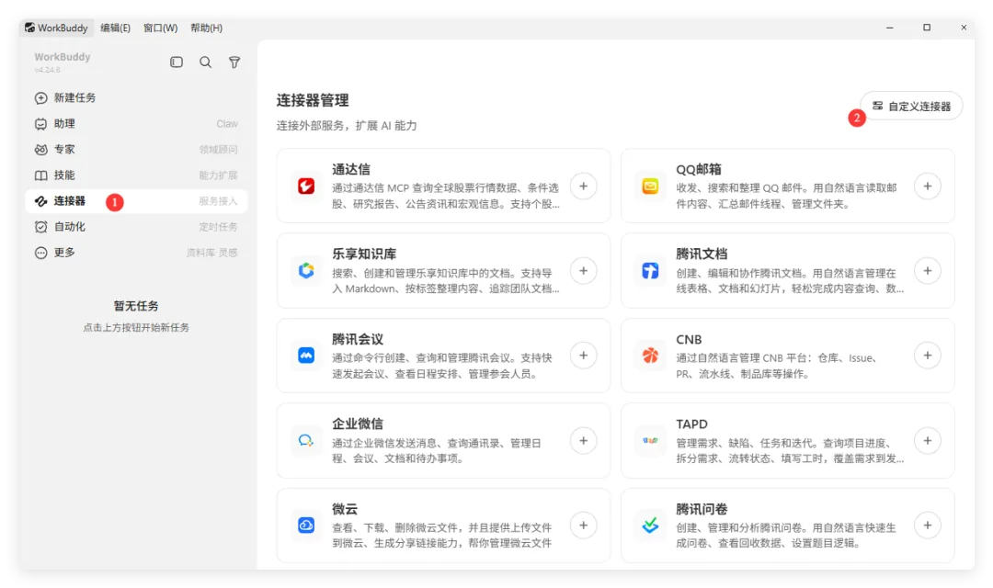Add the 通达信 connector with plus

[x=583, y=187]
